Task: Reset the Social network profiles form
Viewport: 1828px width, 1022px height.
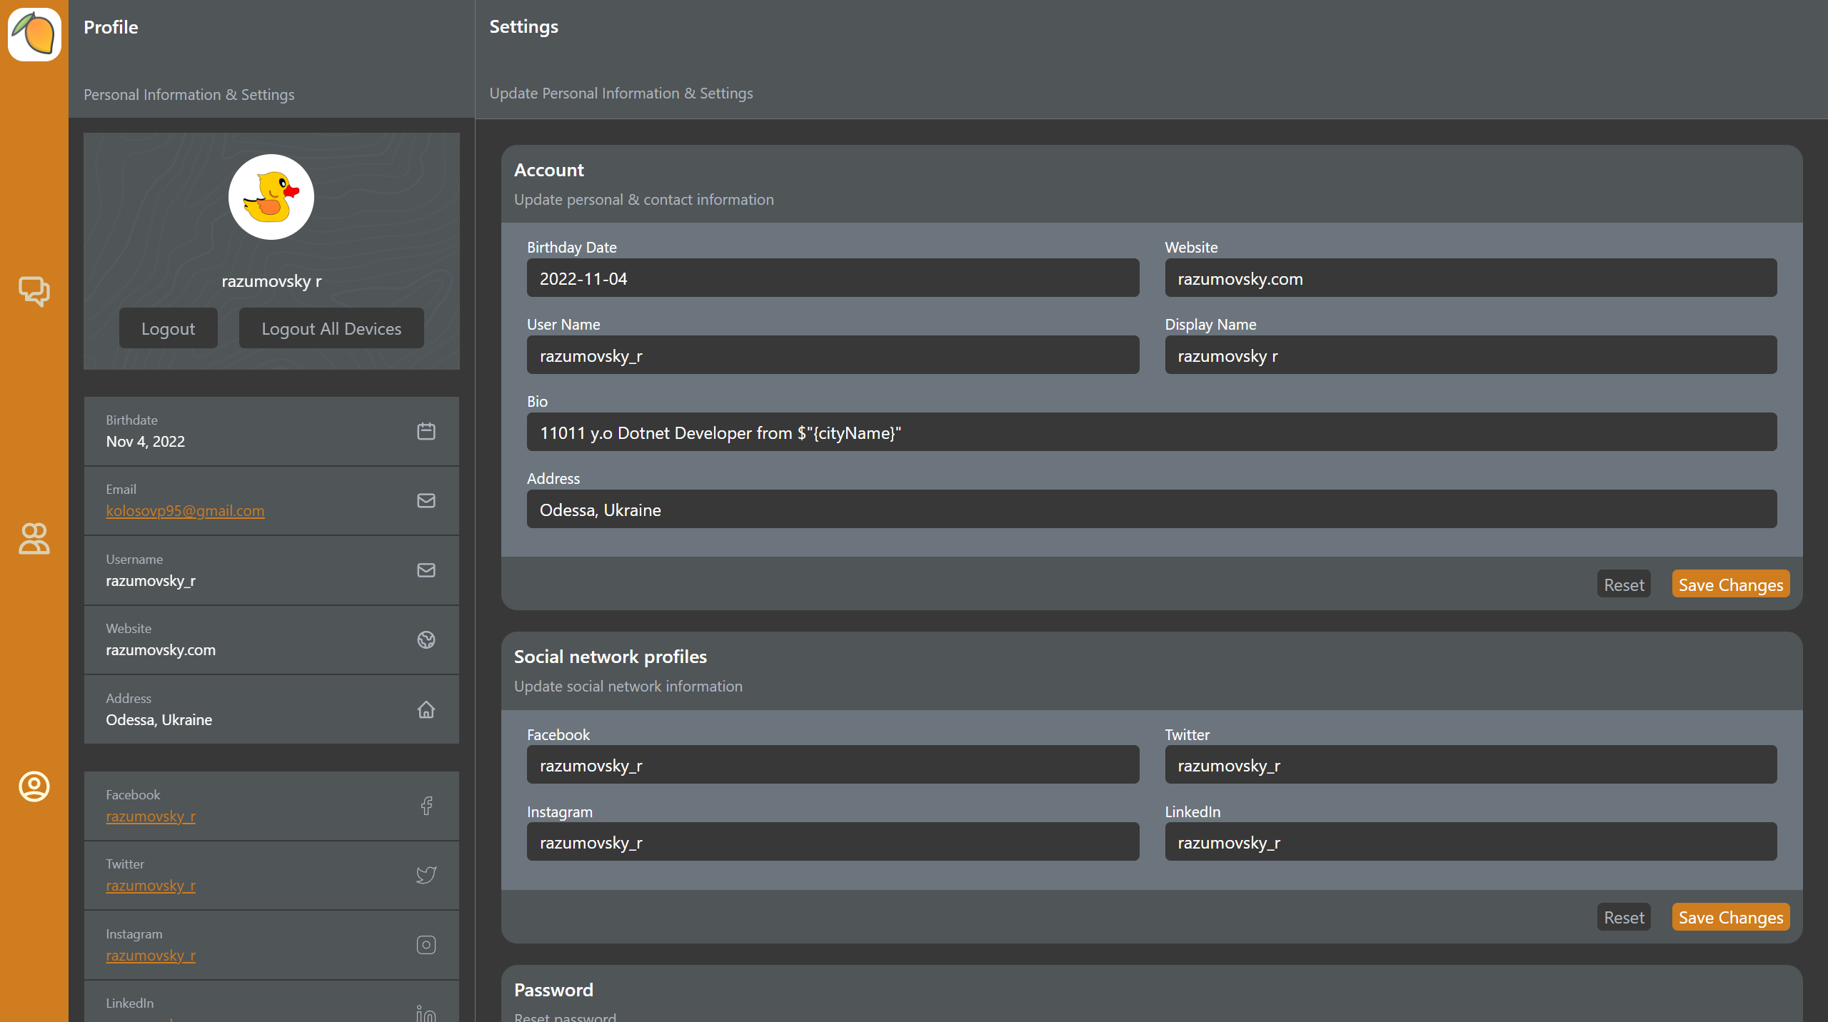Action: pyautogui.click(x=1624, y=917)
